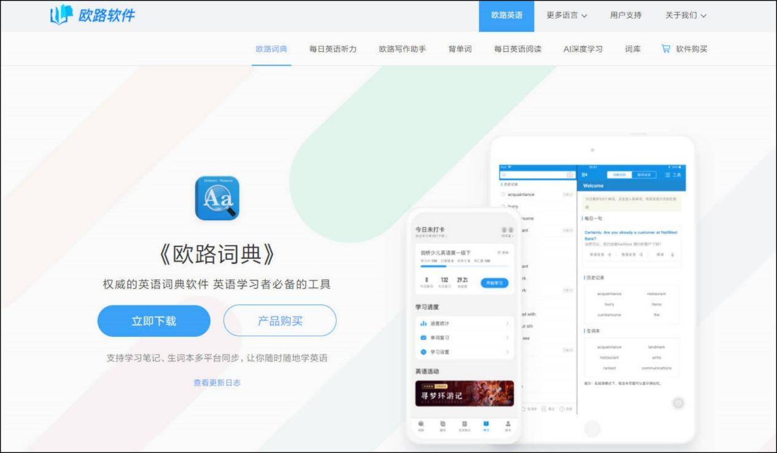Viewport: 777px width, 453px height.
Task: Open 进度统计 row chevron
Action: 507,323
